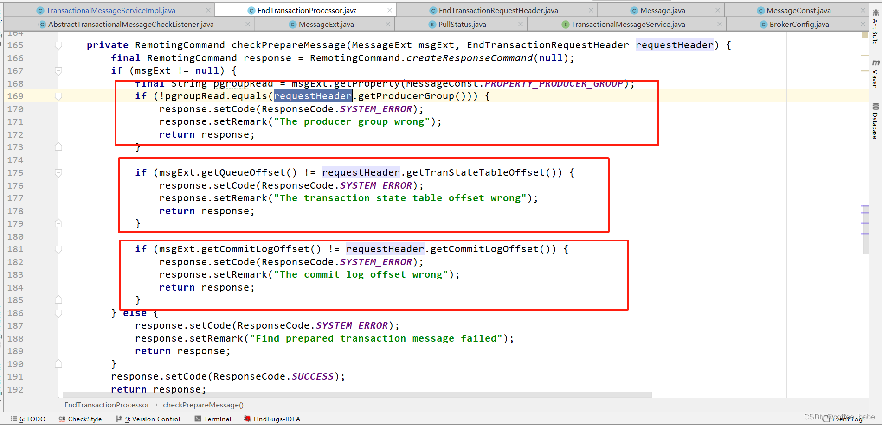Click the highlighted requestHeader on line 169

coord(313,96)
